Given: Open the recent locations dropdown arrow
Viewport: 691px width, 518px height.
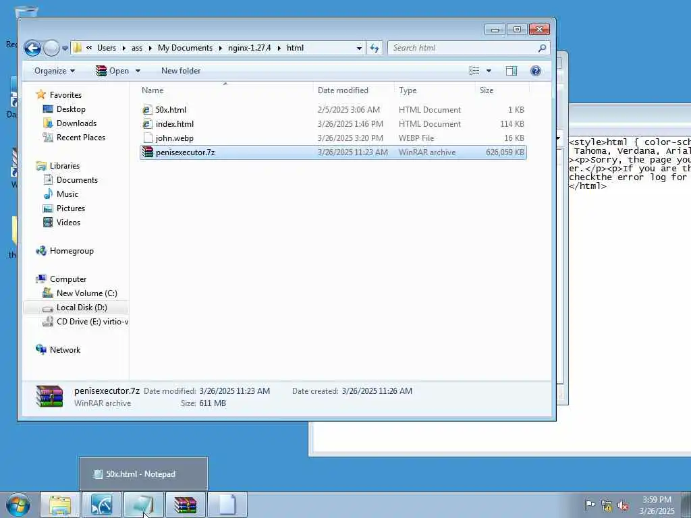Looking at the screenshot, I should [x=65, y=49].
